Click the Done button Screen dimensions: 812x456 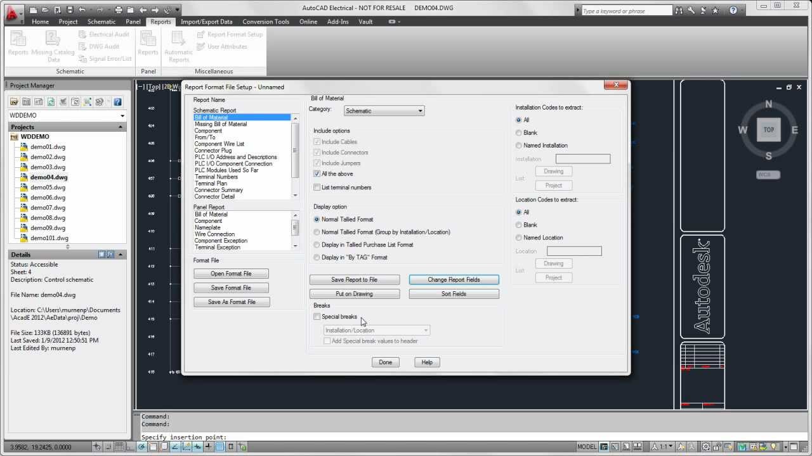coord(386,362)
